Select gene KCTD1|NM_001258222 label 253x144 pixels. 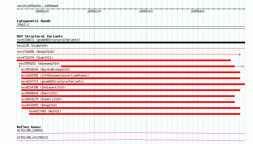click(32, 137)
